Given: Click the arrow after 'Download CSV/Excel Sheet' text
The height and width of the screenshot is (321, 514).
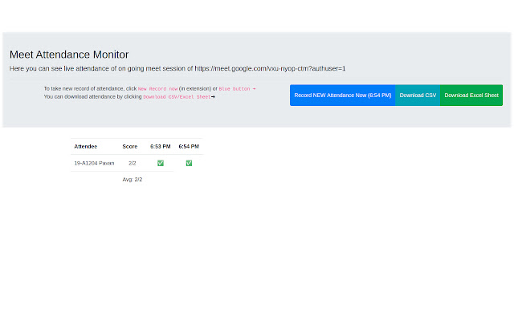Looking at the screenshot, I should coord(213,97).
